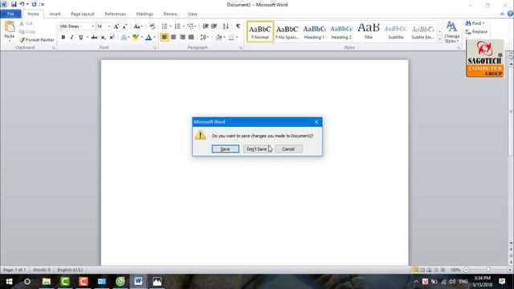
Task: Click the Save icon in Quick Access Toolbar
Action: [x=14, y=5]
